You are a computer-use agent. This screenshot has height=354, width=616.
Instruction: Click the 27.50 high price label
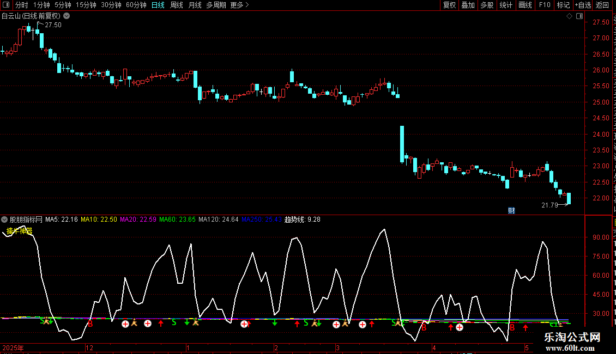click(x=53, y=25)
